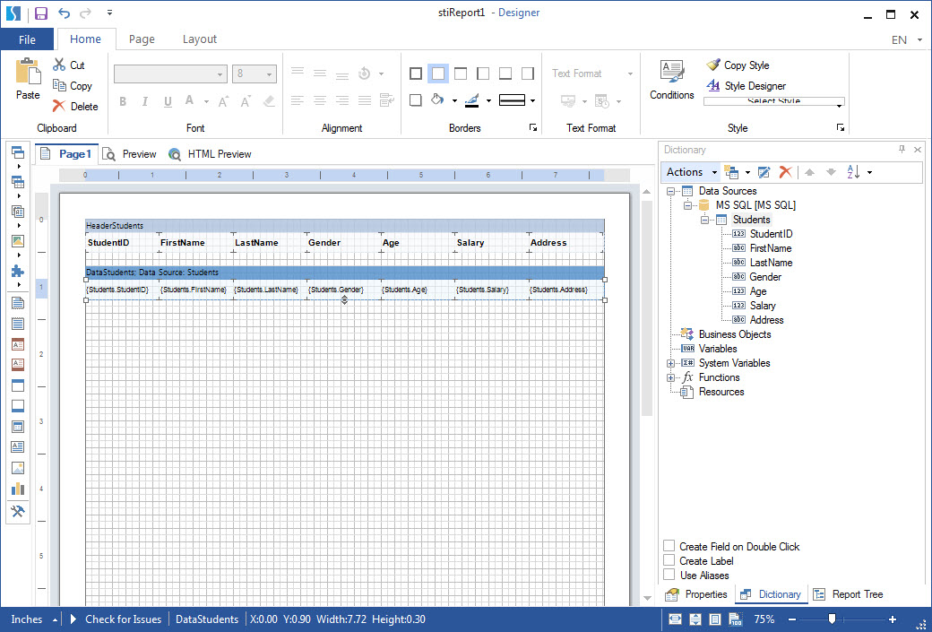Switch to the Page ribbon tab
This screenshot has height=632, width=932.
click(142, 39)
